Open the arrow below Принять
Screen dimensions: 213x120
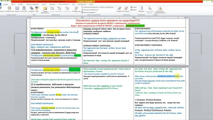pos(119,13)
